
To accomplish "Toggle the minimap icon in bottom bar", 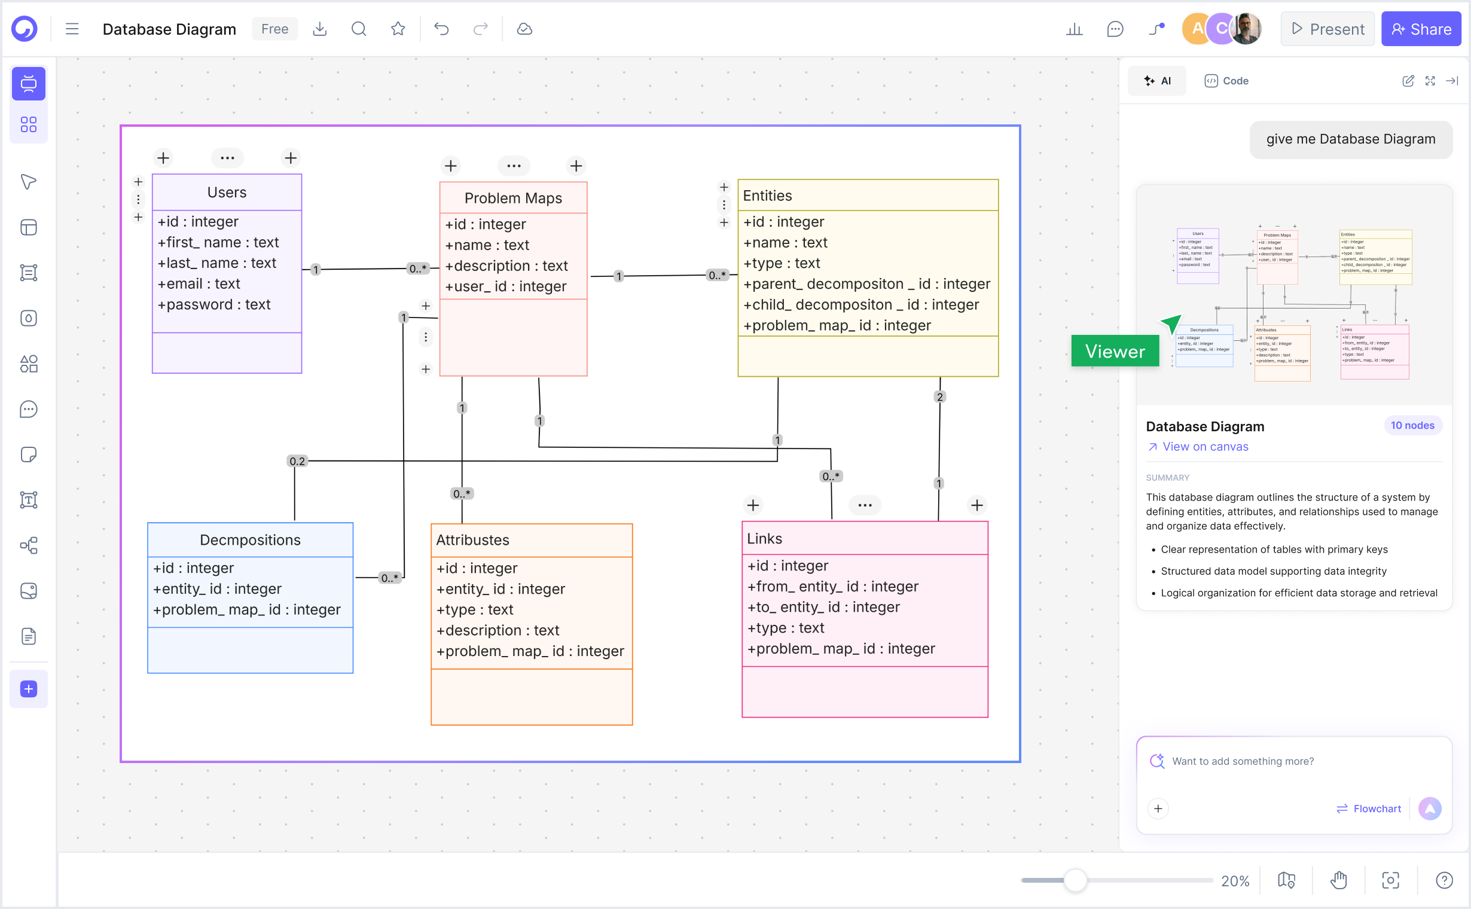I will [x=1286, y=881].
